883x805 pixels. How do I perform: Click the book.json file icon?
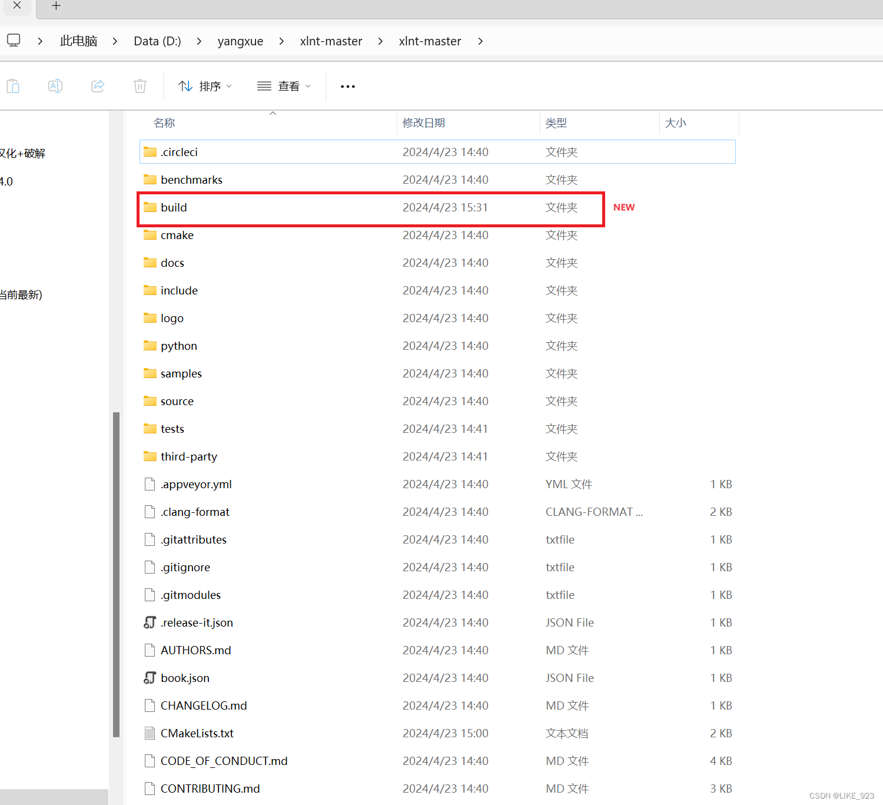(x=150, y=678)
